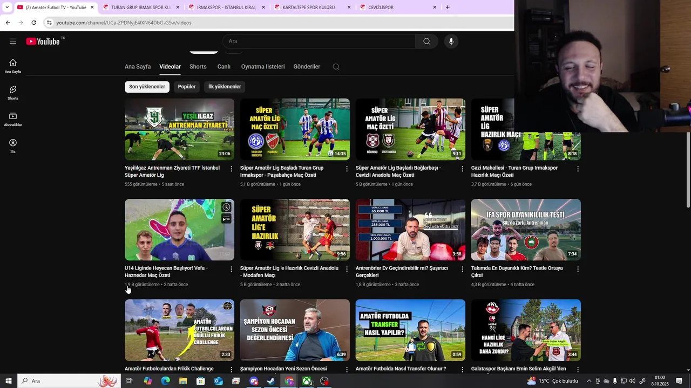Click the YouTube Ara search field
Screen dimensions: 691x388
(319, 41)
